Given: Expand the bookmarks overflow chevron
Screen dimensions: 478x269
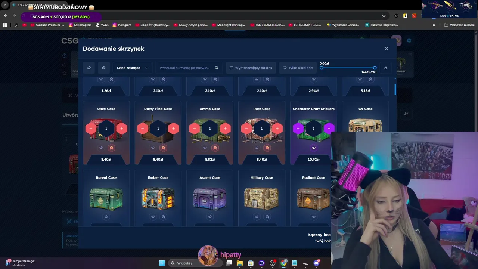Looking at the screenshot, I should tap(434, 25).
